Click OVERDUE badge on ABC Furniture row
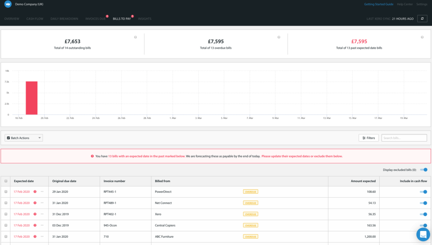 [251, 236]
